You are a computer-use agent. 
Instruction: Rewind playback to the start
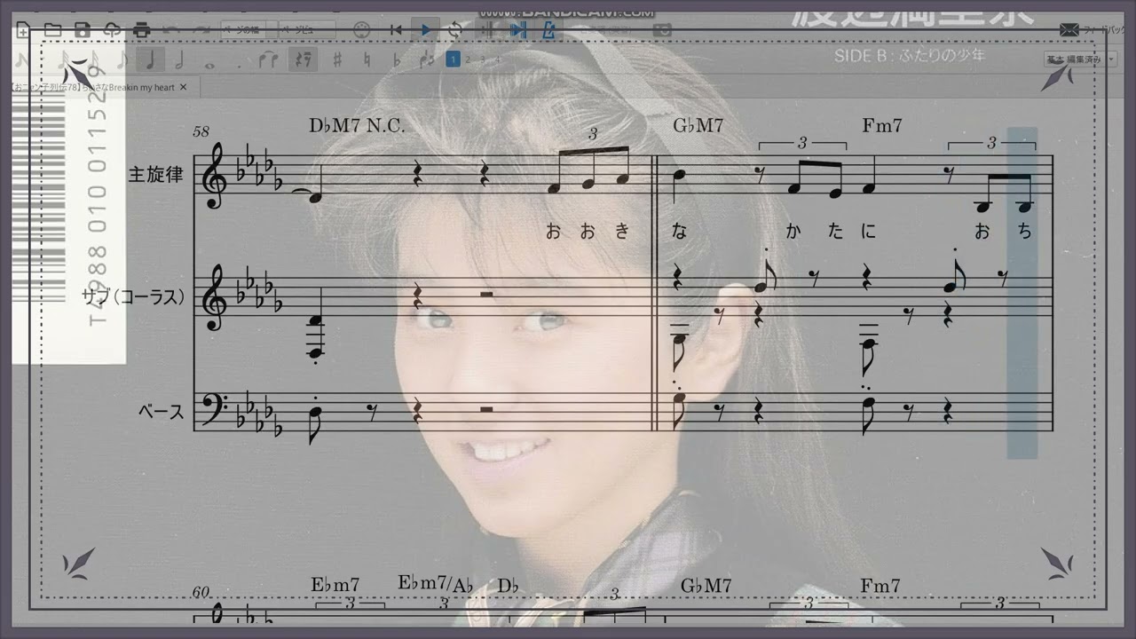coord(396,30)
